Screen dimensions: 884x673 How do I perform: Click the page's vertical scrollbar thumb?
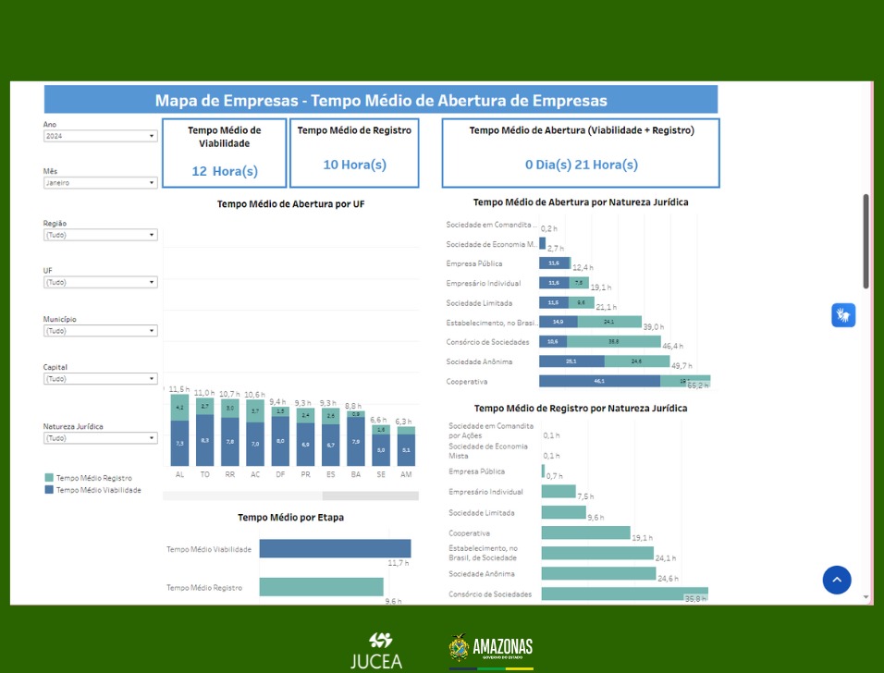pyautogui.click(x=866, y=240)
